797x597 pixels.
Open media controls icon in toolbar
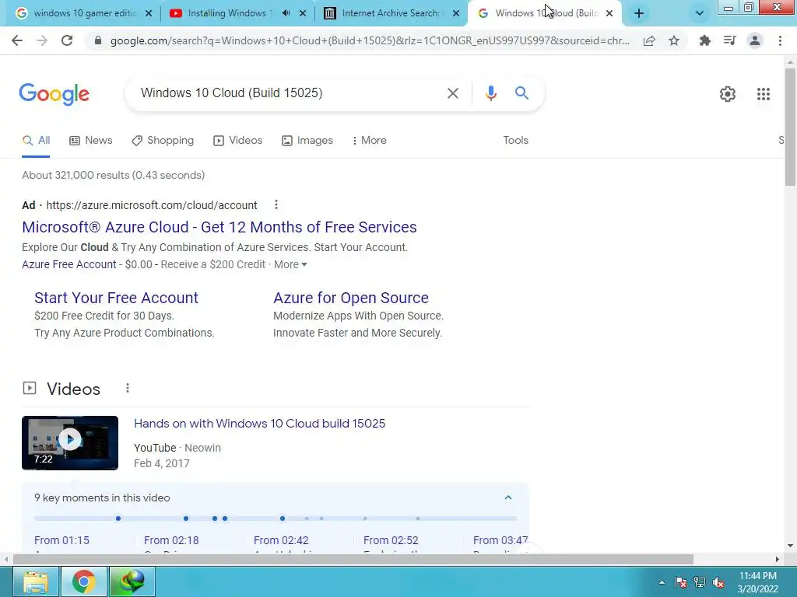[x=730, y=40]
